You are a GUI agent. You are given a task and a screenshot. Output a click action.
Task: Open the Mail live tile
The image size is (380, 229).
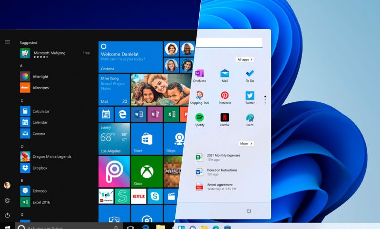pyautogui.click(x=114, y=90)
